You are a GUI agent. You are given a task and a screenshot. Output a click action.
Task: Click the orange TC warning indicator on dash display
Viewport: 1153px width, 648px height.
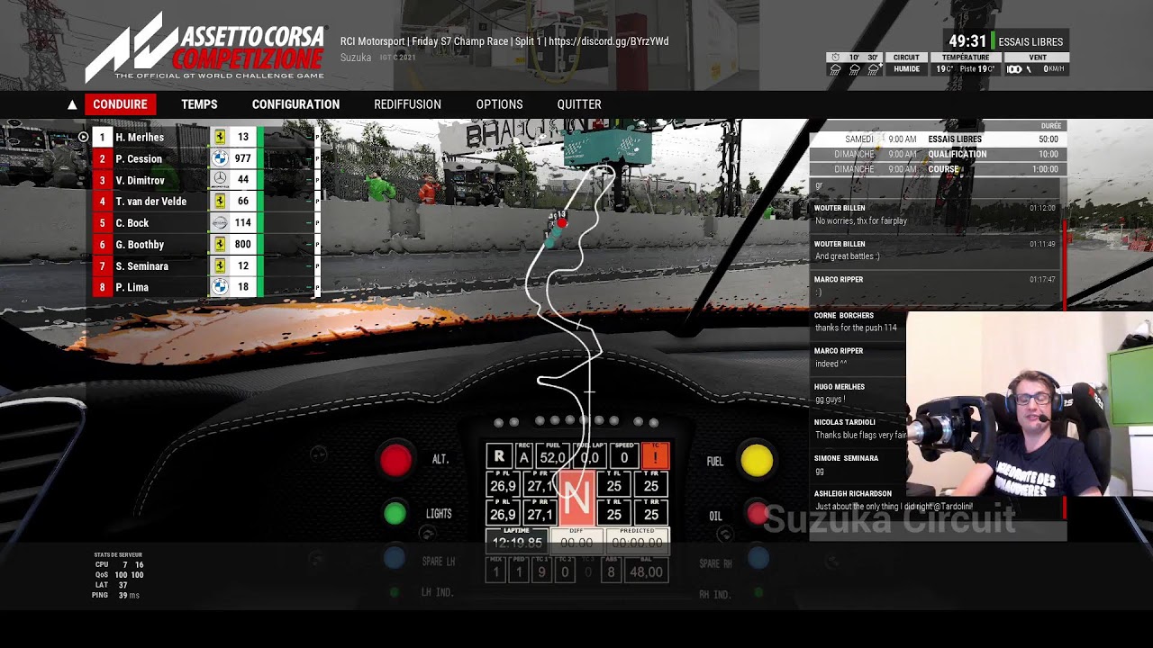[x=655, y=455]
